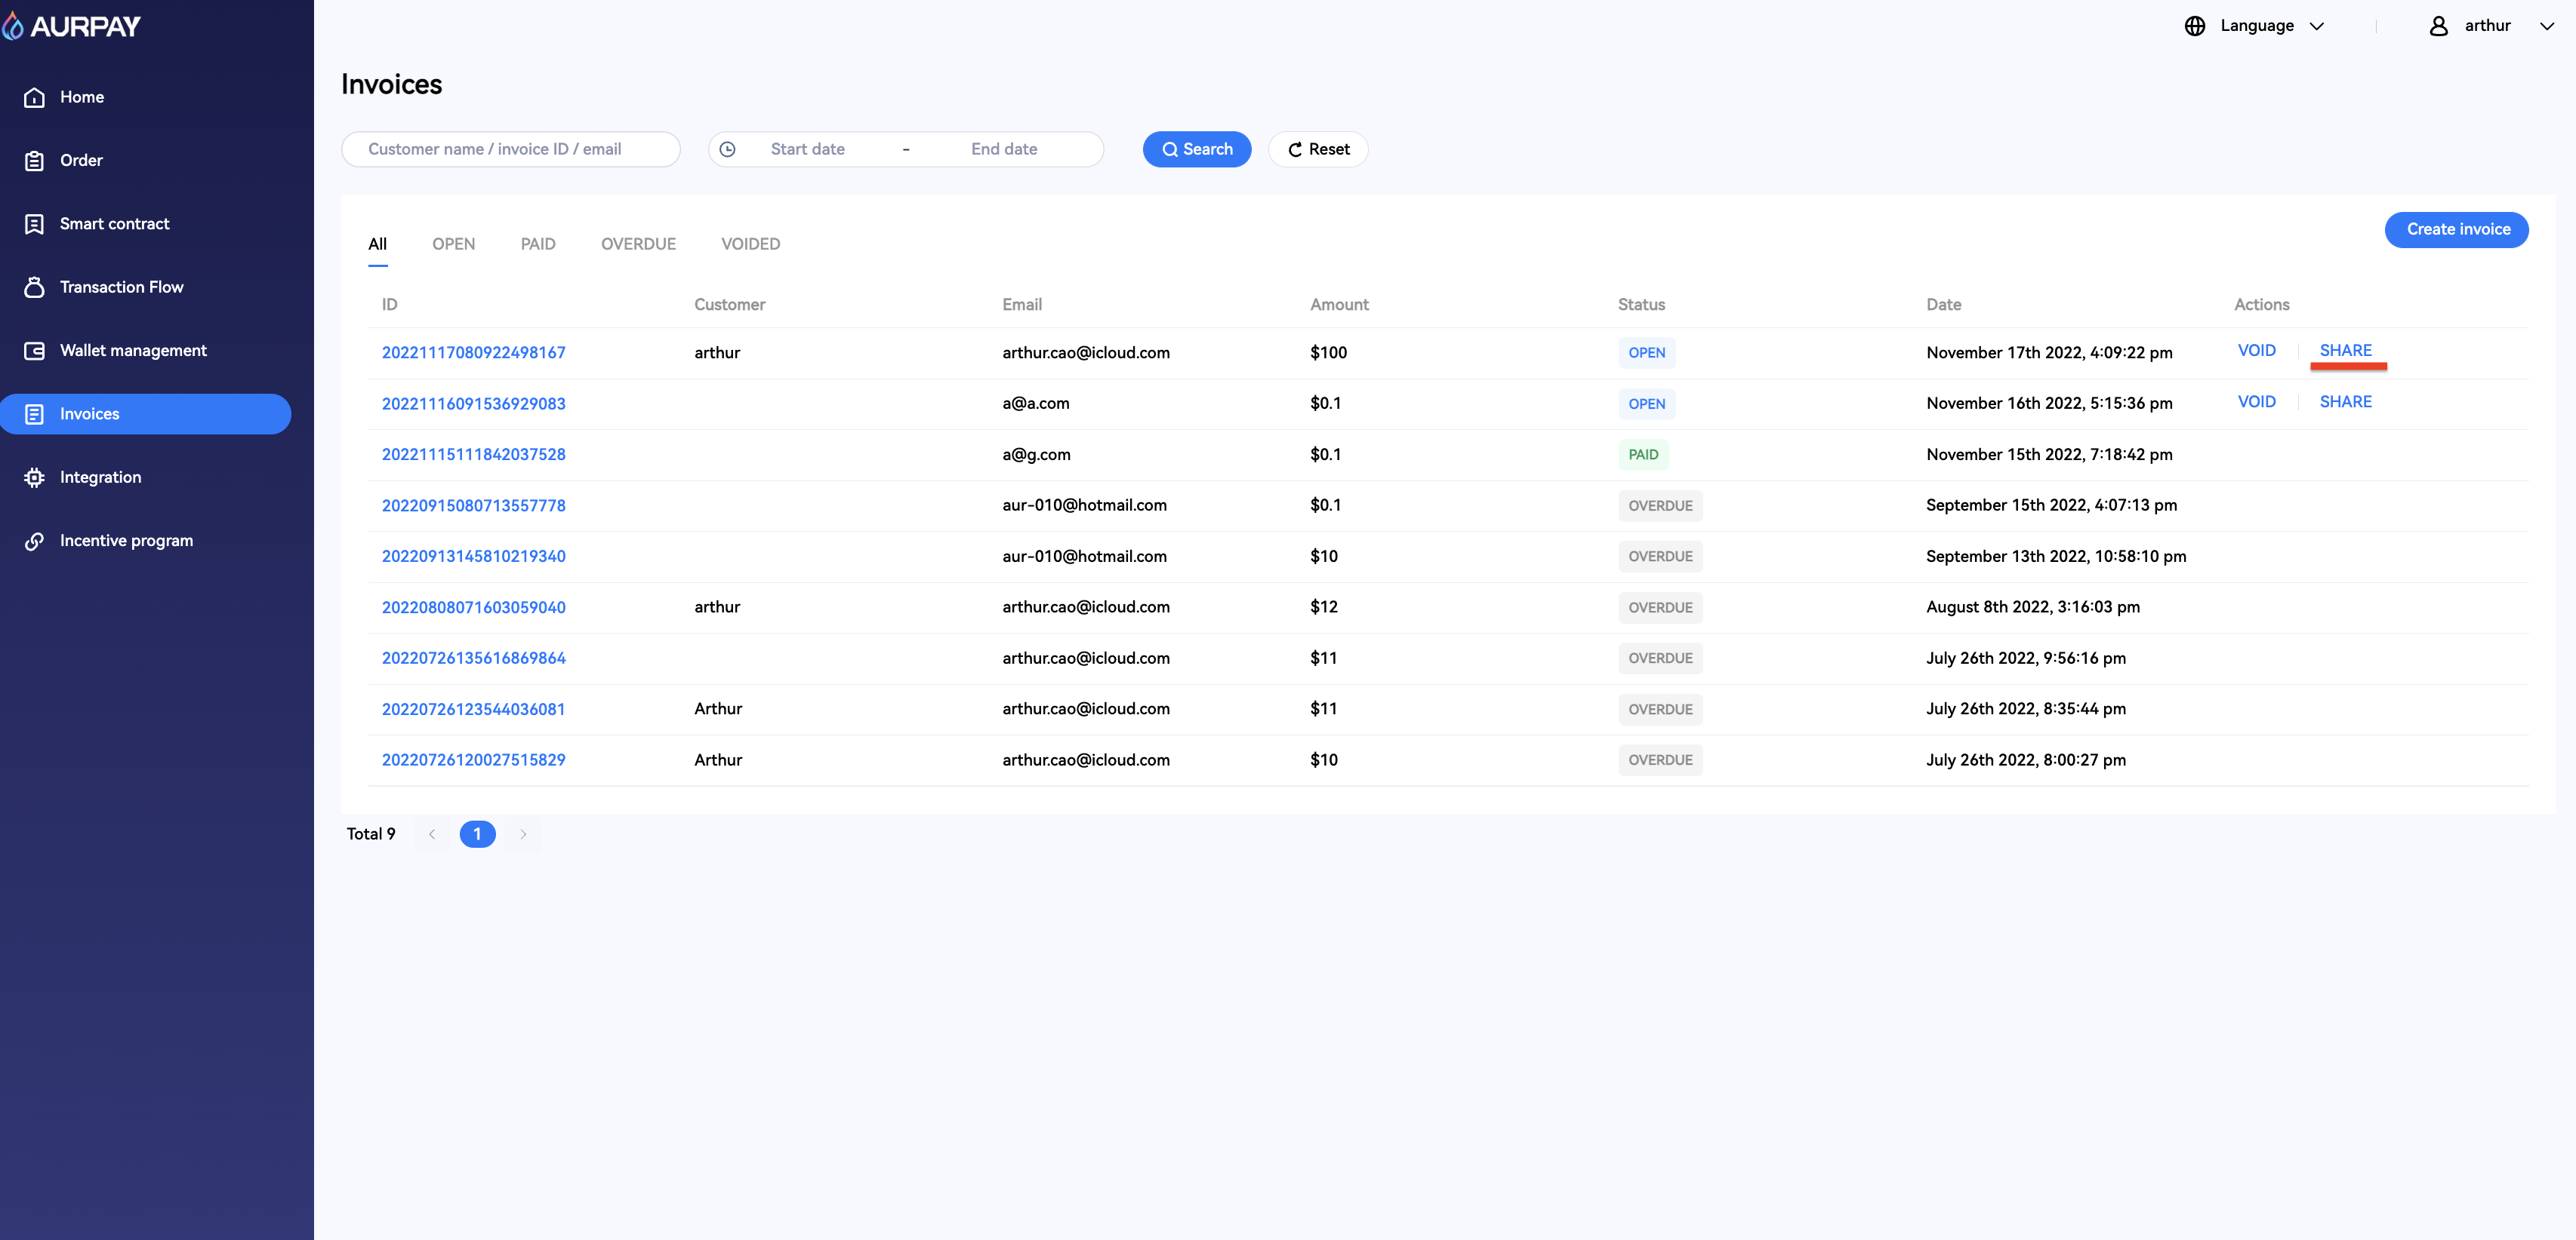Share the $100 arthur invoice
Viewport: 2576px width, 1240px height.
(x=2345, y=351)
